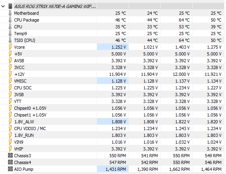226x174 pixels.
Task: Click the voltage icon next to VMISC
Action: 10,81
